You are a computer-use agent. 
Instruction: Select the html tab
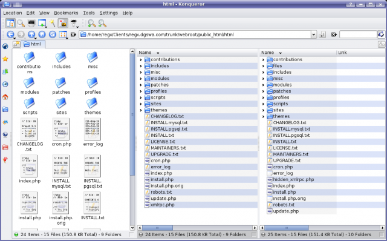[33, 44]
